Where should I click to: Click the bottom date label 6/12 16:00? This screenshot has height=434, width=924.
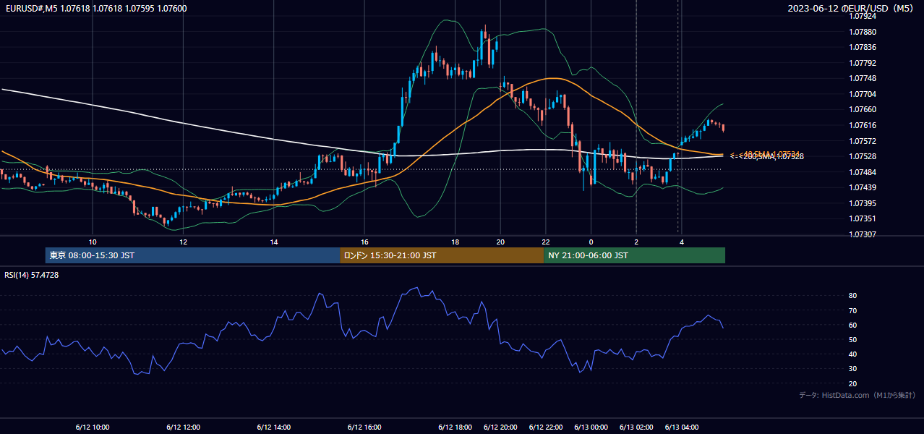[364, 427]
